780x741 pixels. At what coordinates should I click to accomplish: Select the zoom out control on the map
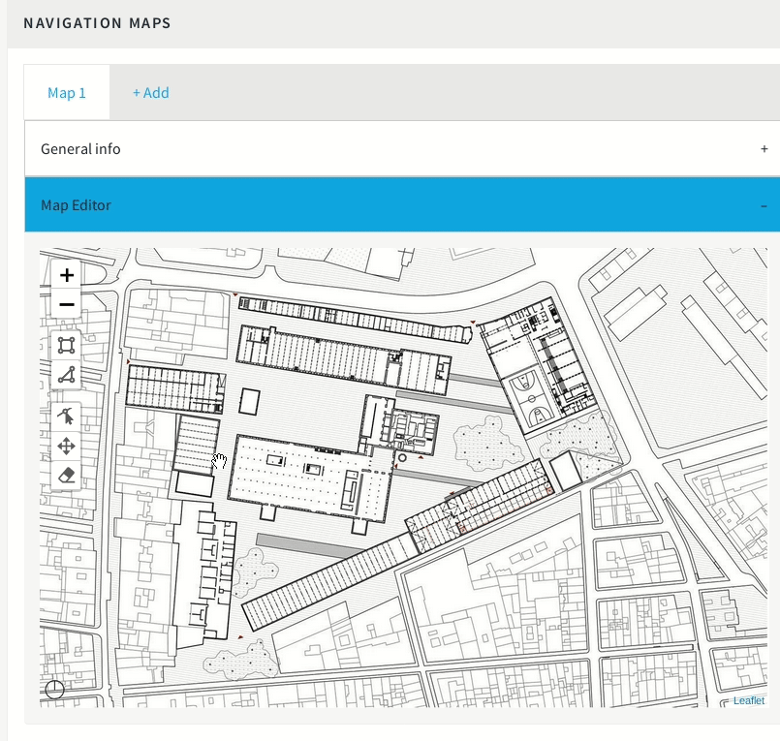66,303
